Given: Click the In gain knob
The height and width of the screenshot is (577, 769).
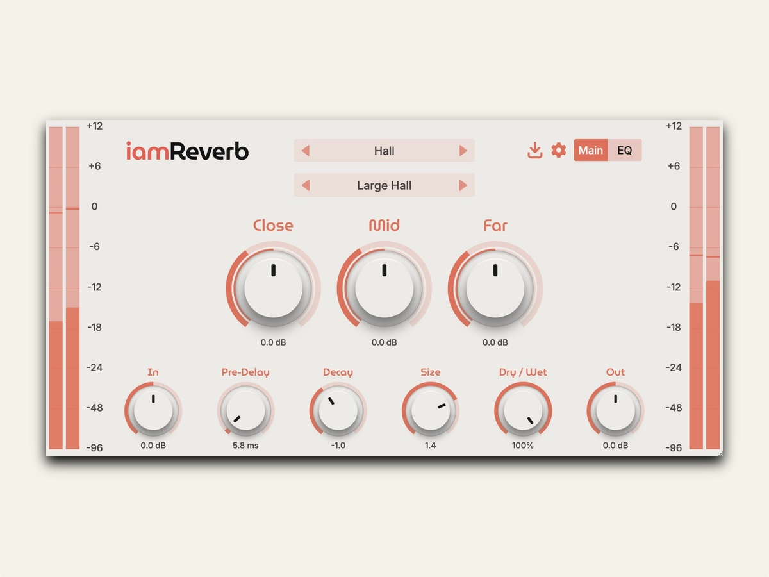Looking at the screenshot, I should coord(153,410).
